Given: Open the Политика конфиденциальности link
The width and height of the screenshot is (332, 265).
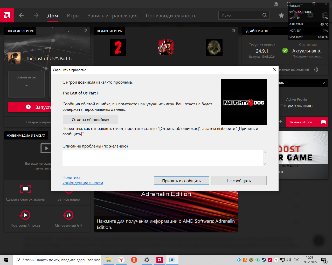Looking at the screenshot, I should click(x=83, y=180).
